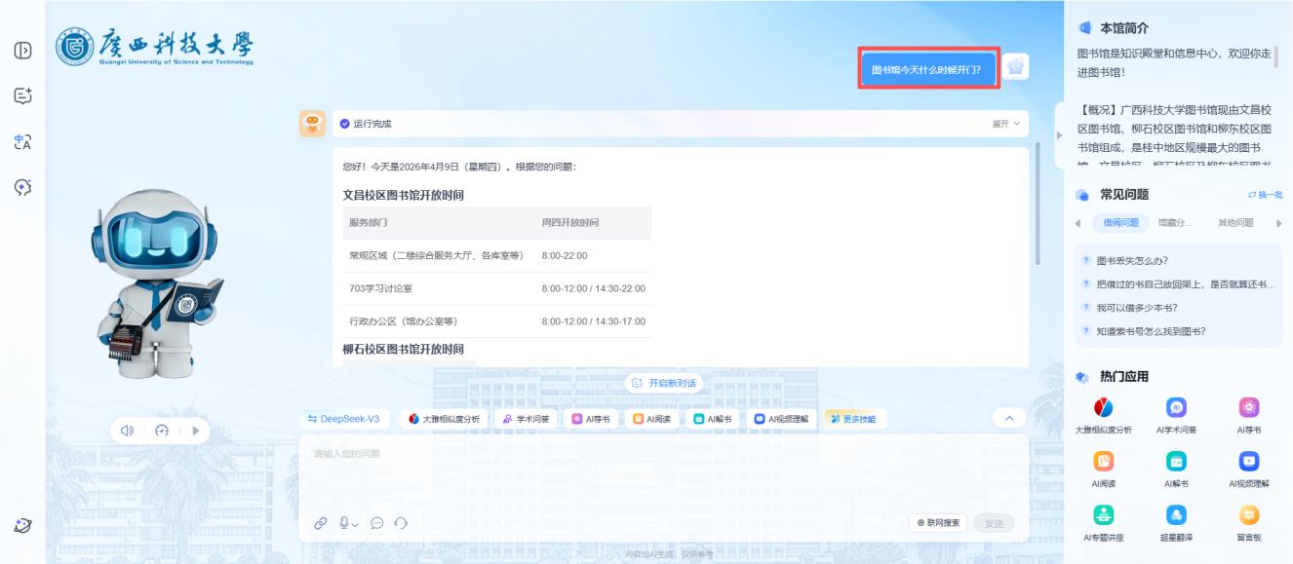This screenshot has width=1293, height=564.
Task: Switch model via DeepSeek-V3 selector
Action: click(344, 419)
